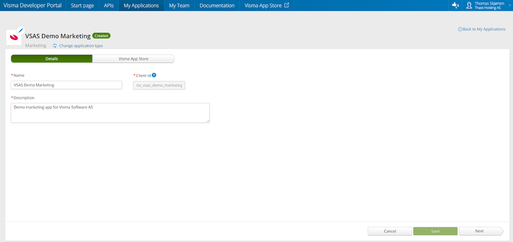The width and height of the screenshot is (513, 242).
Task: Go to My Team page
Action: coord(179,6)
